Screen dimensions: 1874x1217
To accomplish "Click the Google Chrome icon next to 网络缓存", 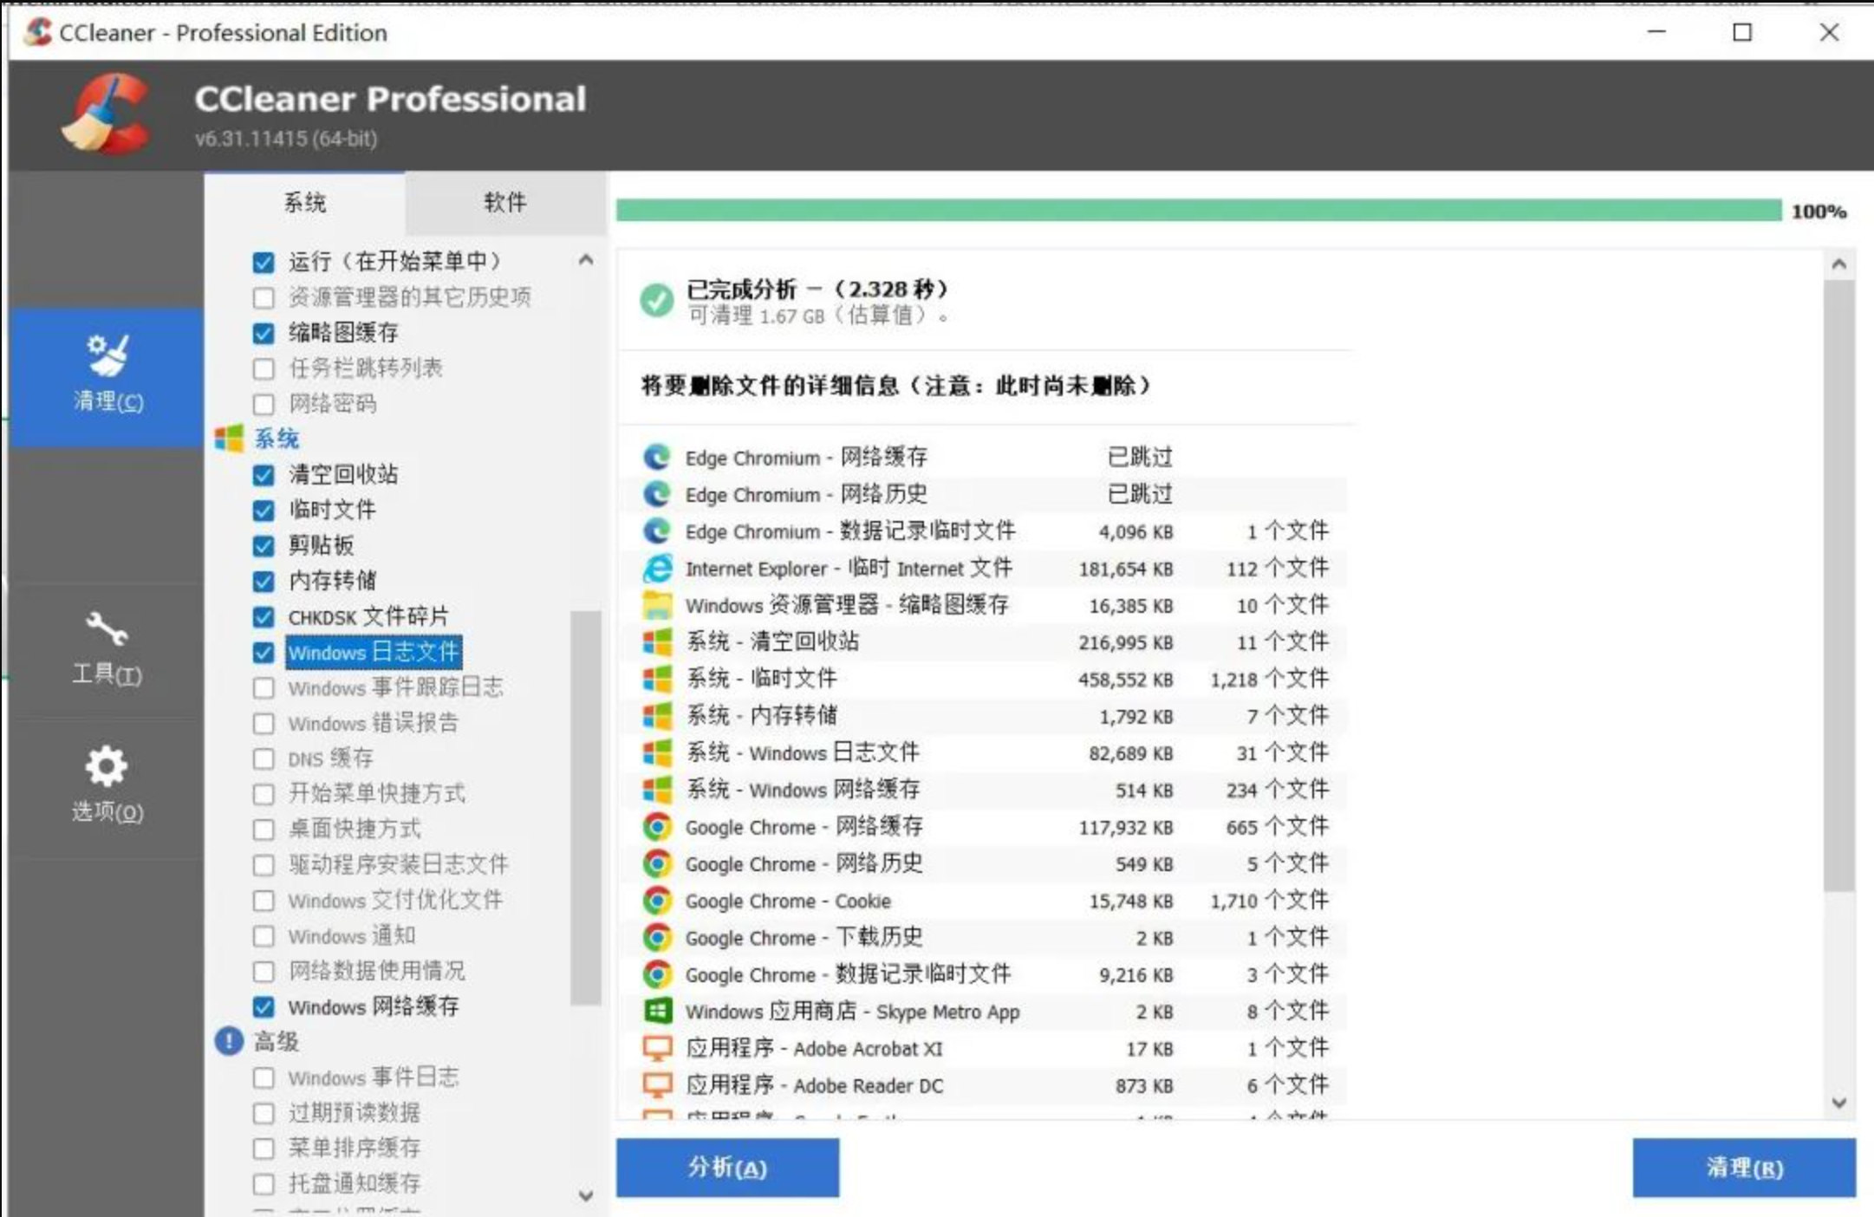I will (x=656, y=827).
